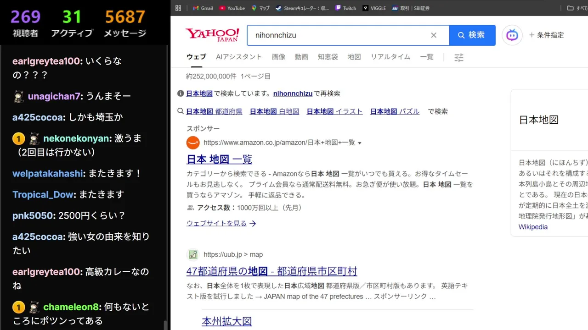Click the Amazon favicon in sponsored result
The image size is (588, 330).
[193, 143]
